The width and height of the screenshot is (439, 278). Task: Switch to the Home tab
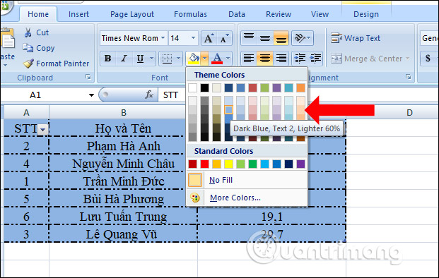(38, 14)
